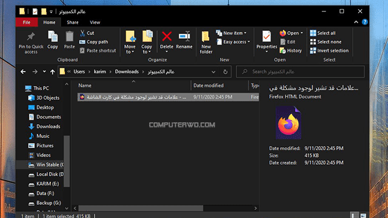The image size is (388, 218).
Task: Click Paste shortcut in Clipboard group
Action: pyautogui.click(x=98, y=50)
